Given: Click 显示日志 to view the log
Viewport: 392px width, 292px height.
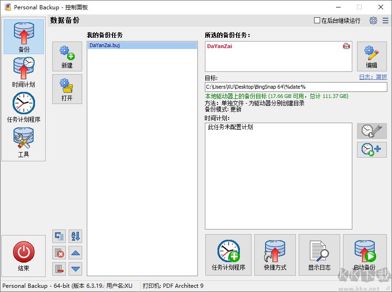Looking at the screenshot, I should click(x=319, y=255).
